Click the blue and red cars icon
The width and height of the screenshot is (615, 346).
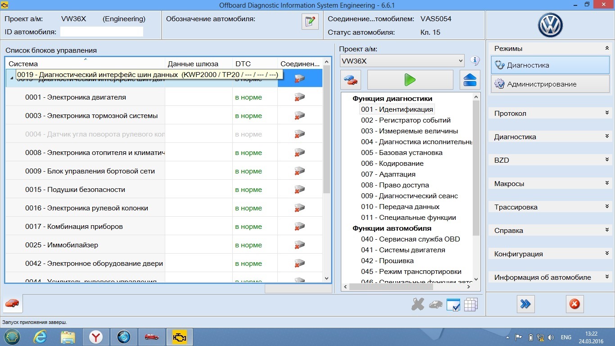350,80
